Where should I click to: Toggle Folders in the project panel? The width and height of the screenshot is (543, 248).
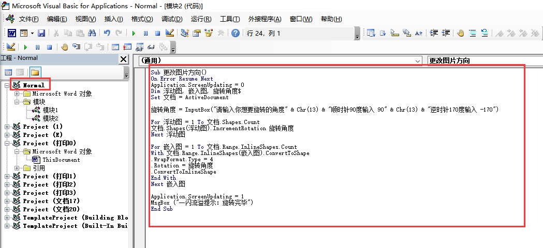[x=35, y=72]
